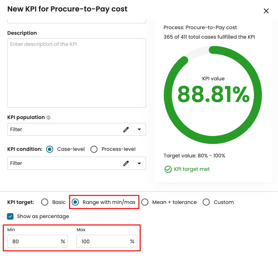Viewport: 278px width, 262px height.
Task: Edit the KPI population filter with pencil icon
Action: coord(126,130)
